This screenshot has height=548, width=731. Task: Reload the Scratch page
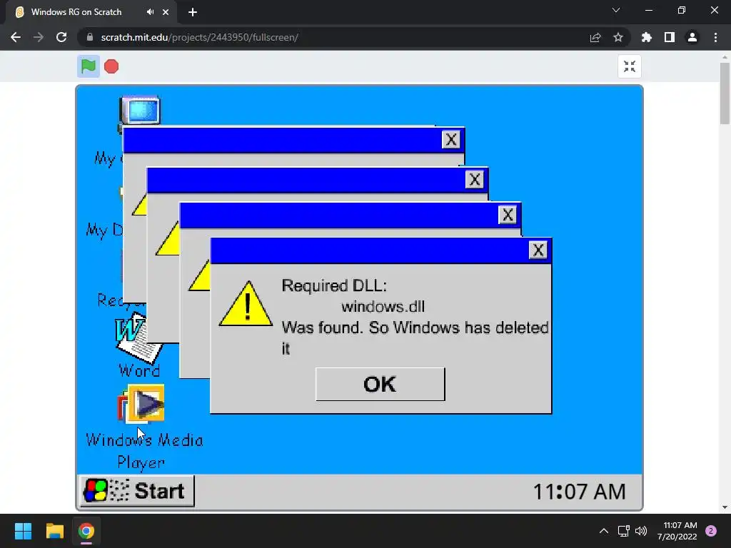pos(61,37)
